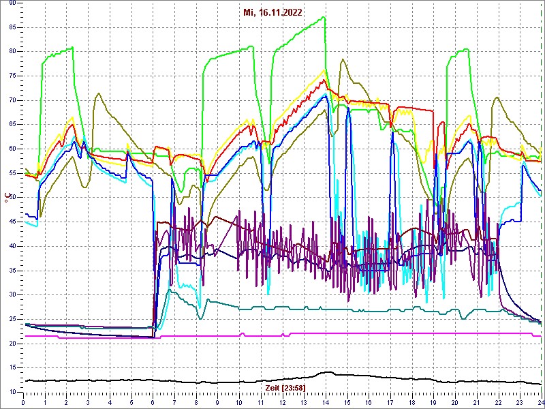
Task: Click the y-axis value 80
Action: (12, 52)
